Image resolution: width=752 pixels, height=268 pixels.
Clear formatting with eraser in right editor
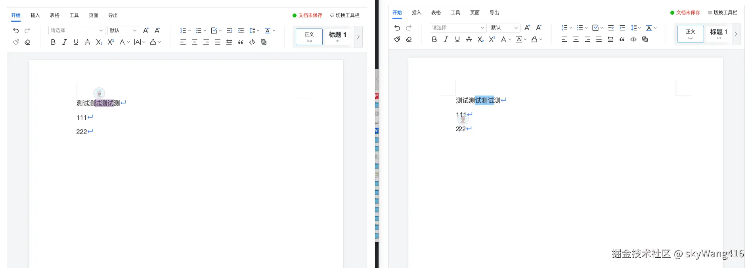pos(409,39)
